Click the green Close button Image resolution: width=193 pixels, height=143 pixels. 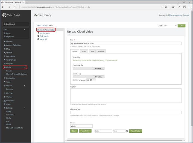tap(182, 26)
